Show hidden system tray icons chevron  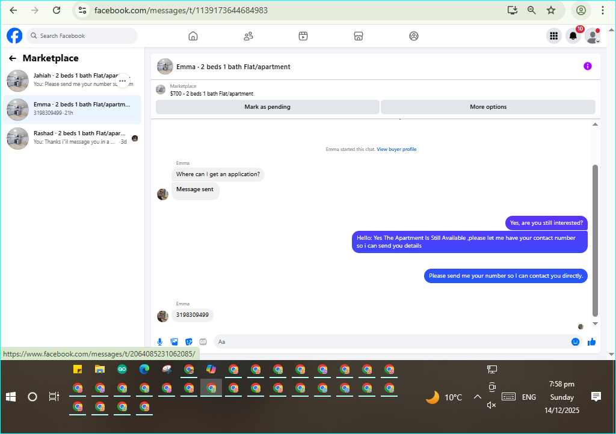pyautogui.click(x=477, y=397)
